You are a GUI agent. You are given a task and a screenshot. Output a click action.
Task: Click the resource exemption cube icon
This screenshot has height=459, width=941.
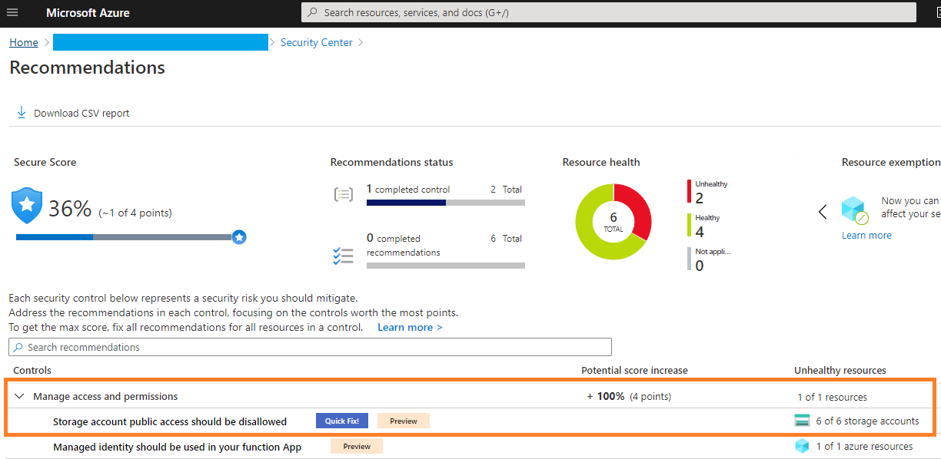pos(855,210)
